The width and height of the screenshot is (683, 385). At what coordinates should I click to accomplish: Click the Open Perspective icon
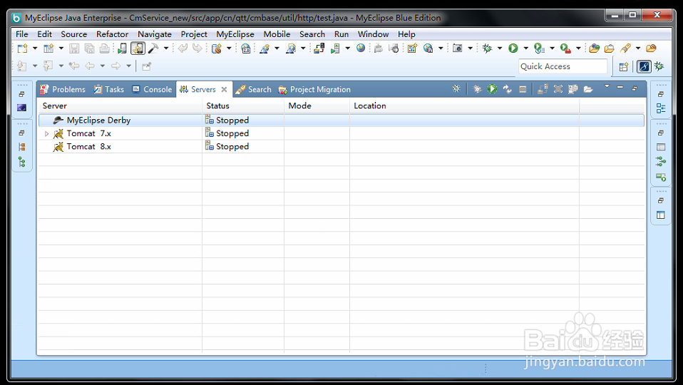tap(624, 66)
